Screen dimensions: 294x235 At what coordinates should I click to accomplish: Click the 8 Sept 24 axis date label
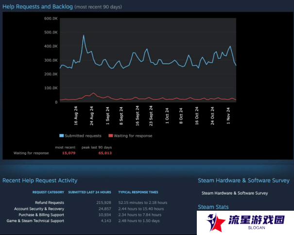click(121, 116)
